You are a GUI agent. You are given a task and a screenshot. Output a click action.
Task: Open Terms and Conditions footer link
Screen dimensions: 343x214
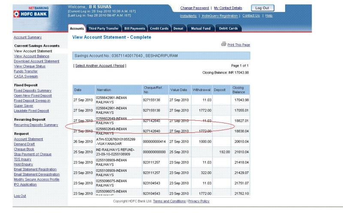169,201
